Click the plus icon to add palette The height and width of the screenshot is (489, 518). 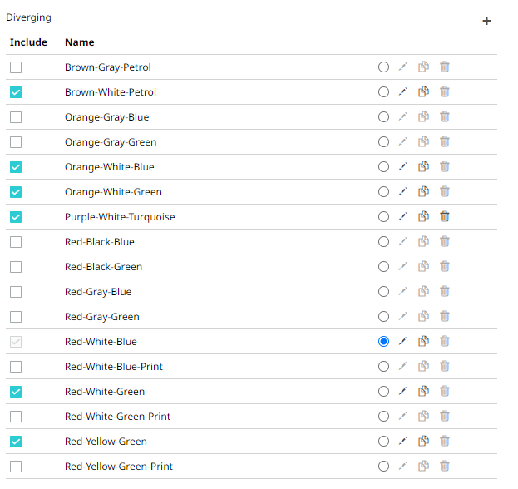[x=486, y=21]
